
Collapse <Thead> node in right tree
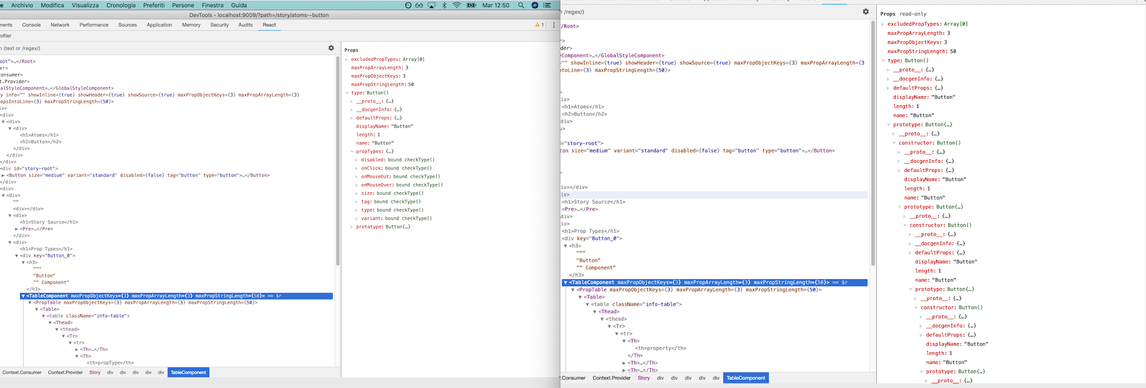pos(596,312)
